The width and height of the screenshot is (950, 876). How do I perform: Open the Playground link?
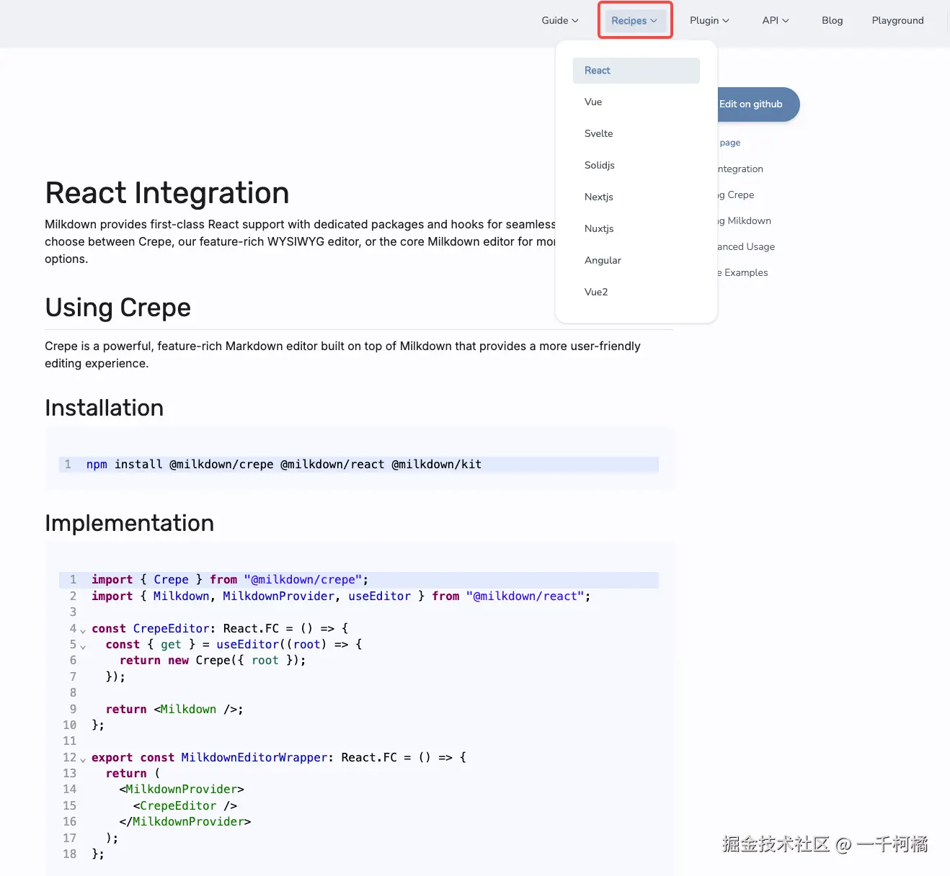click(897, 20)
